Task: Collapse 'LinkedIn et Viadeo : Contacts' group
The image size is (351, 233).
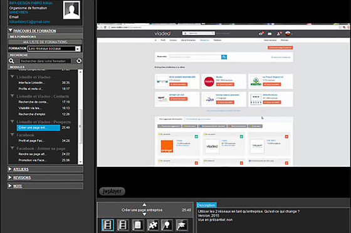Action: point(13,96)
